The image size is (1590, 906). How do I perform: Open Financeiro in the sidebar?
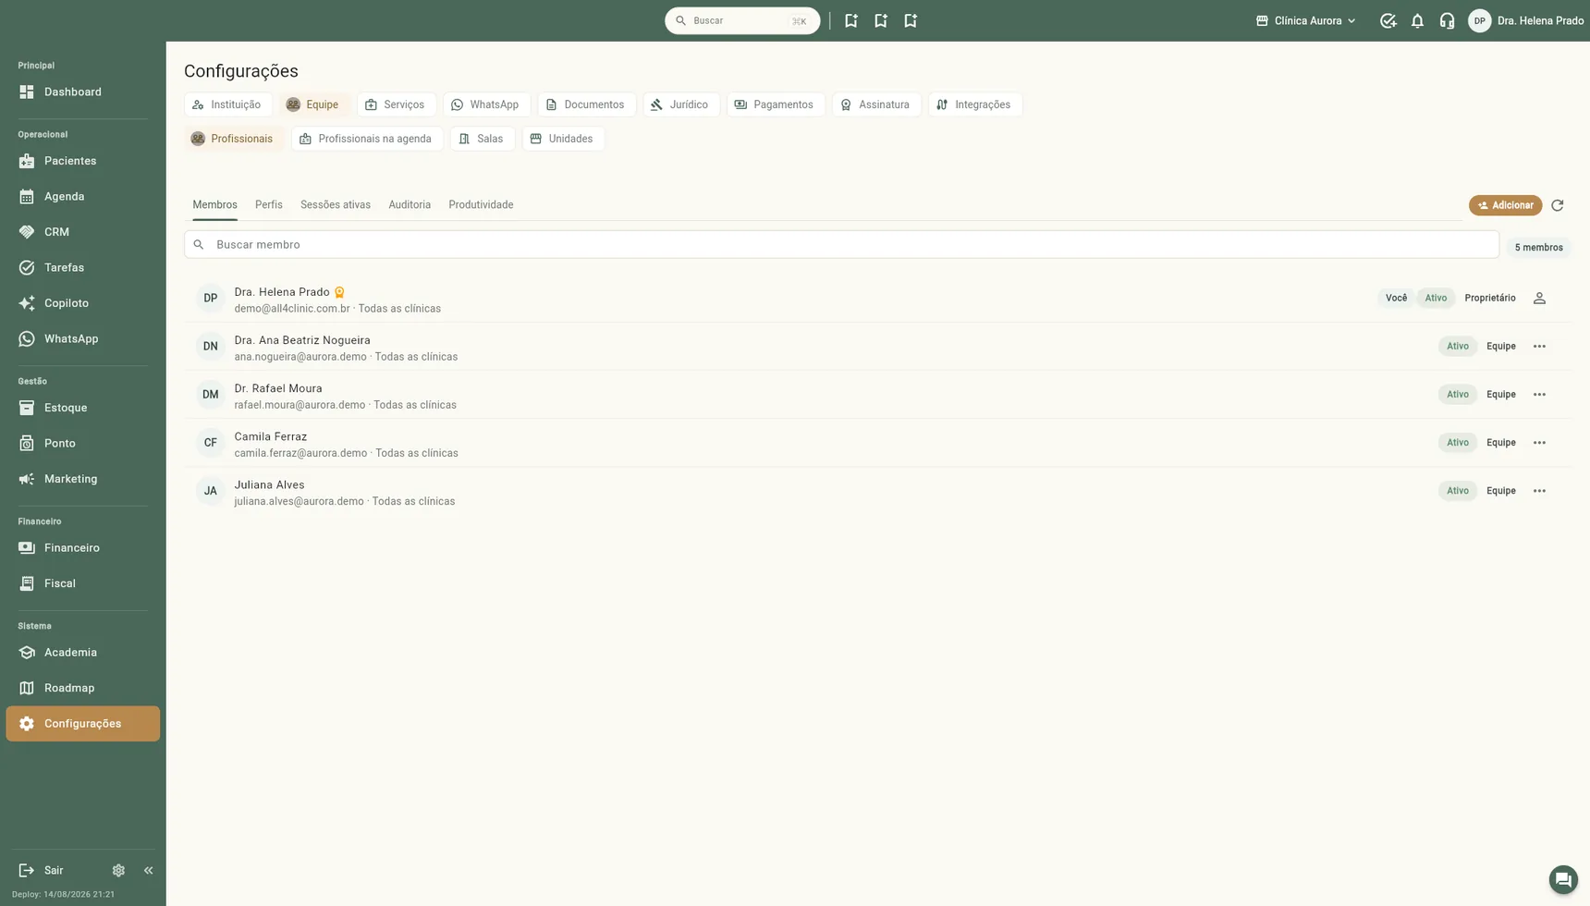point(82,547)
